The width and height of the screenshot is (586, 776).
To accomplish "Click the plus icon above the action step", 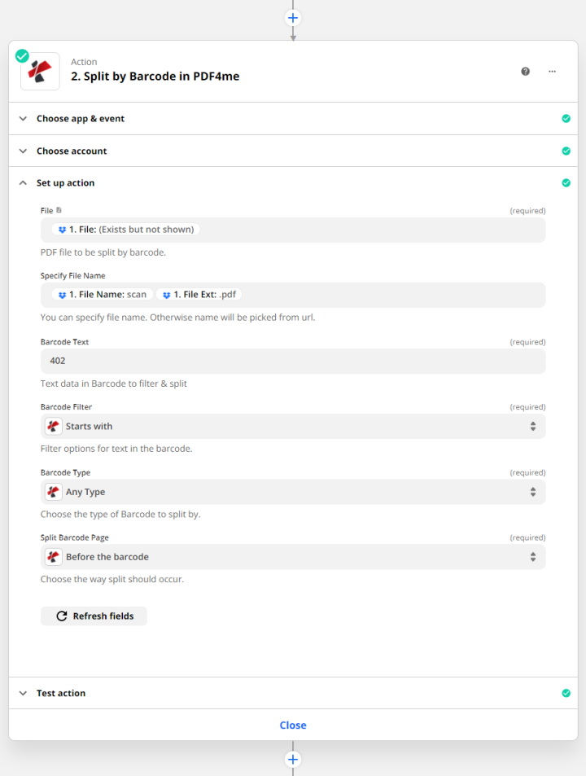I will (292, 17).
